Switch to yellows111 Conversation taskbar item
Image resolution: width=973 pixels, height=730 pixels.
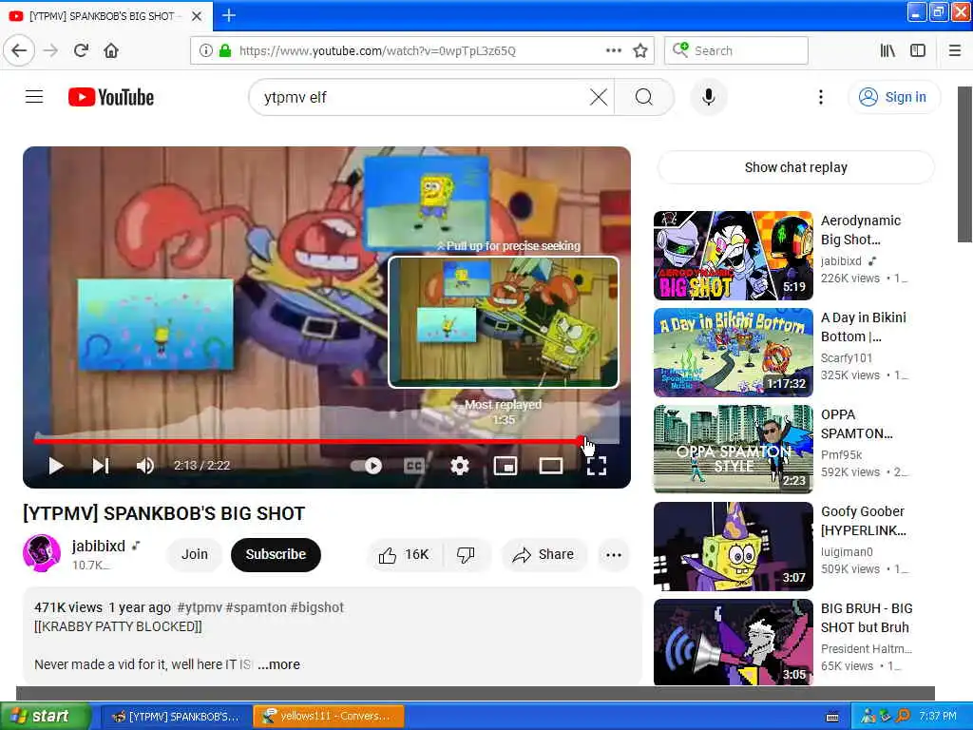[329, 716]
